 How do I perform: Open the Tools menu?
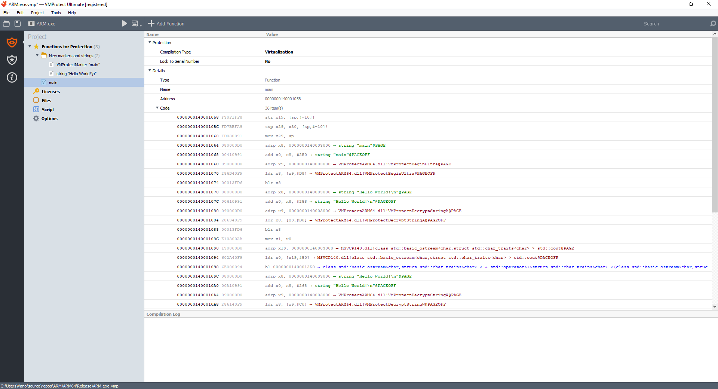tap(56, 13)
